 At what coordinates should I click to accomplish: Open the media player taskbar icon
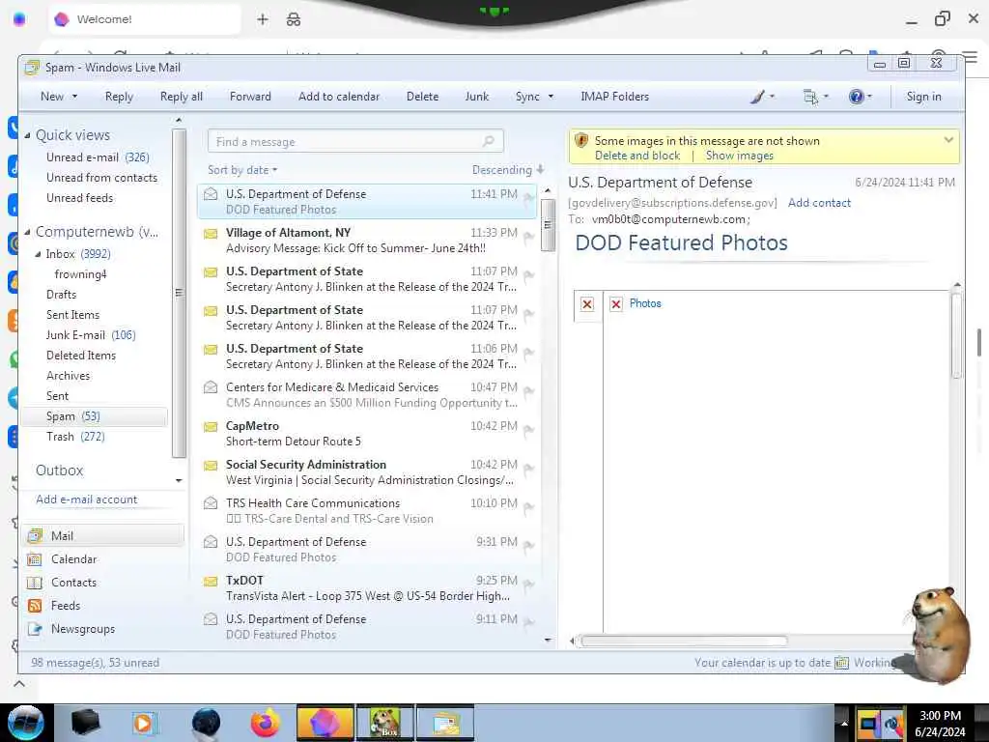(x=145, y=723)
